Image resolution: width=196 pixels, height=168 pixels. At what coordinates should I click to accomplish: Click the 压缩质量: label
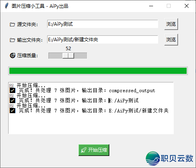tap(27, 56)
